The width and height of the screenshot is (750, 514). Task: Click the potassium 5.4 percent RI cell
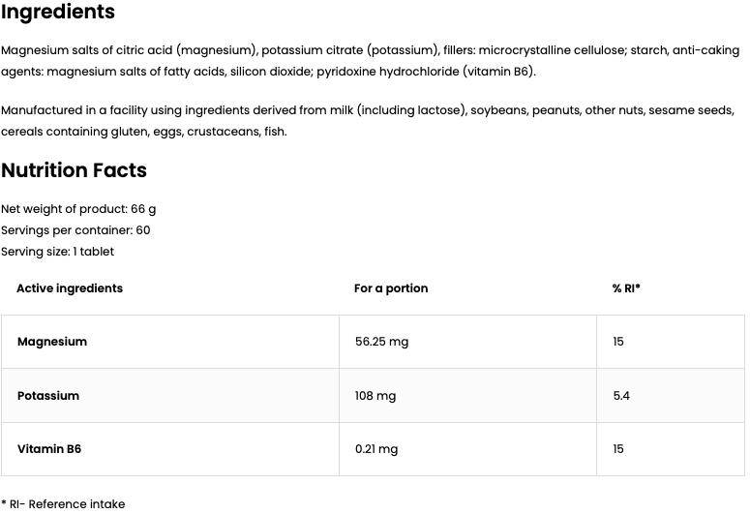tap(621, 396)
